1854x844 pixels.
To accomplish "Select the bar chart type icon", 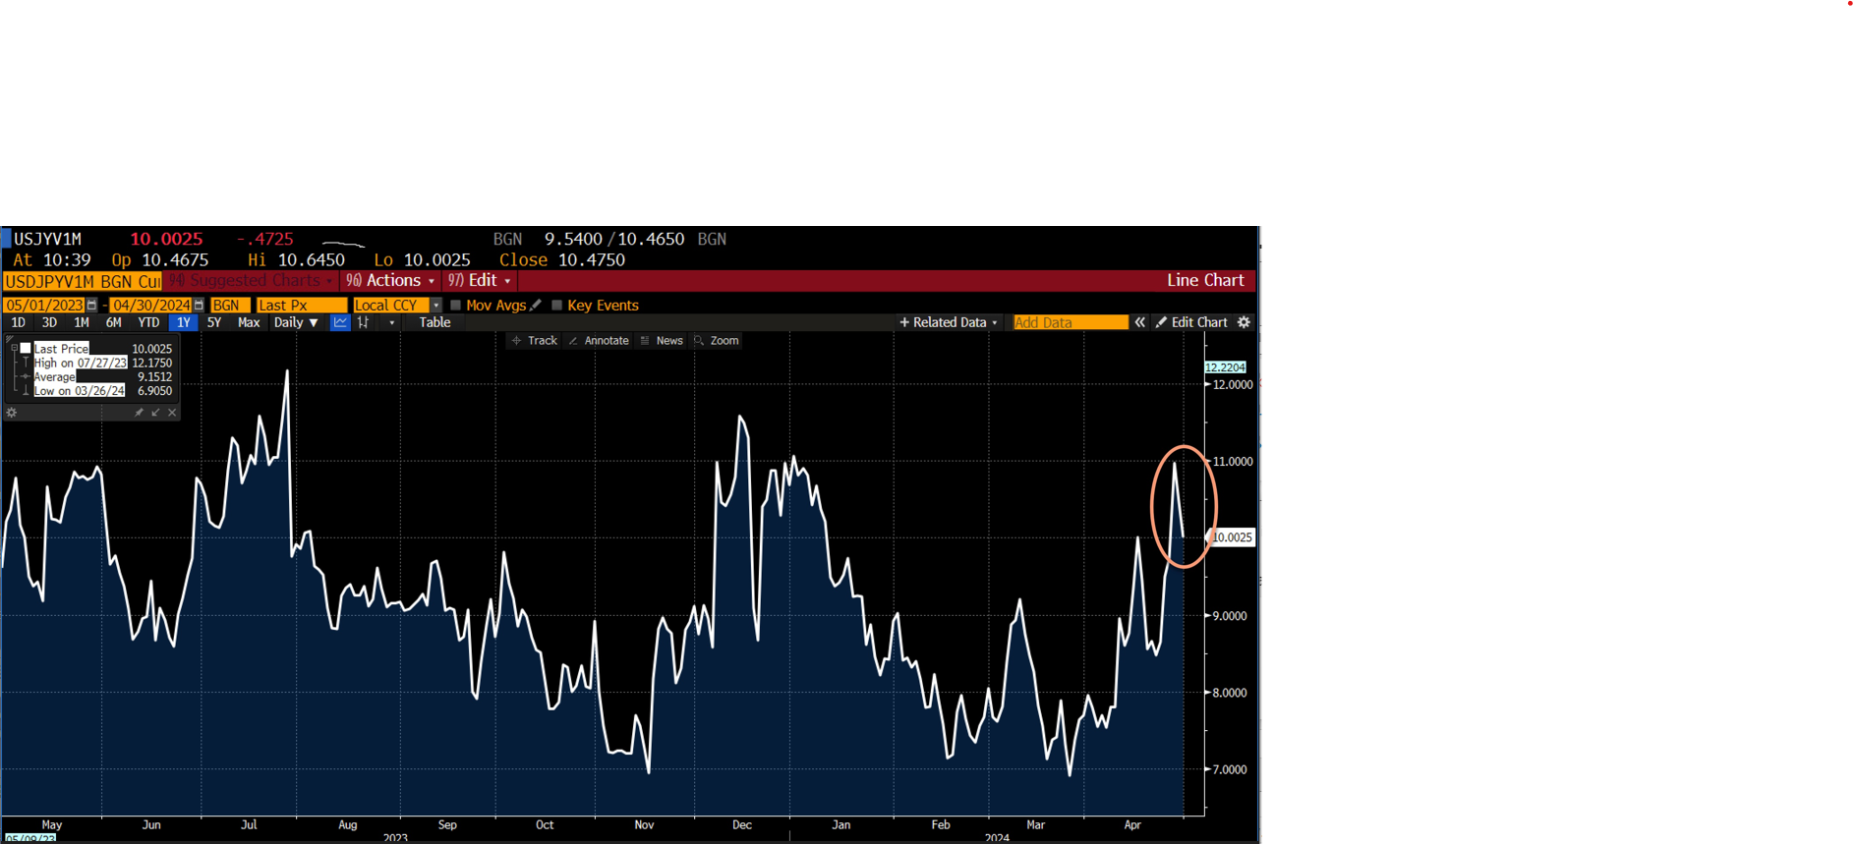I will (364, 322).
